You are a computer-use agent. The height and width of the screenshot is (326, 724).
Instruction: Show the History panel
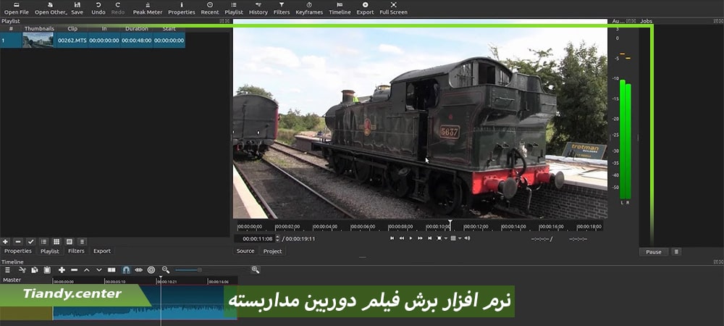pyautogui.click(x=258, y=8)
